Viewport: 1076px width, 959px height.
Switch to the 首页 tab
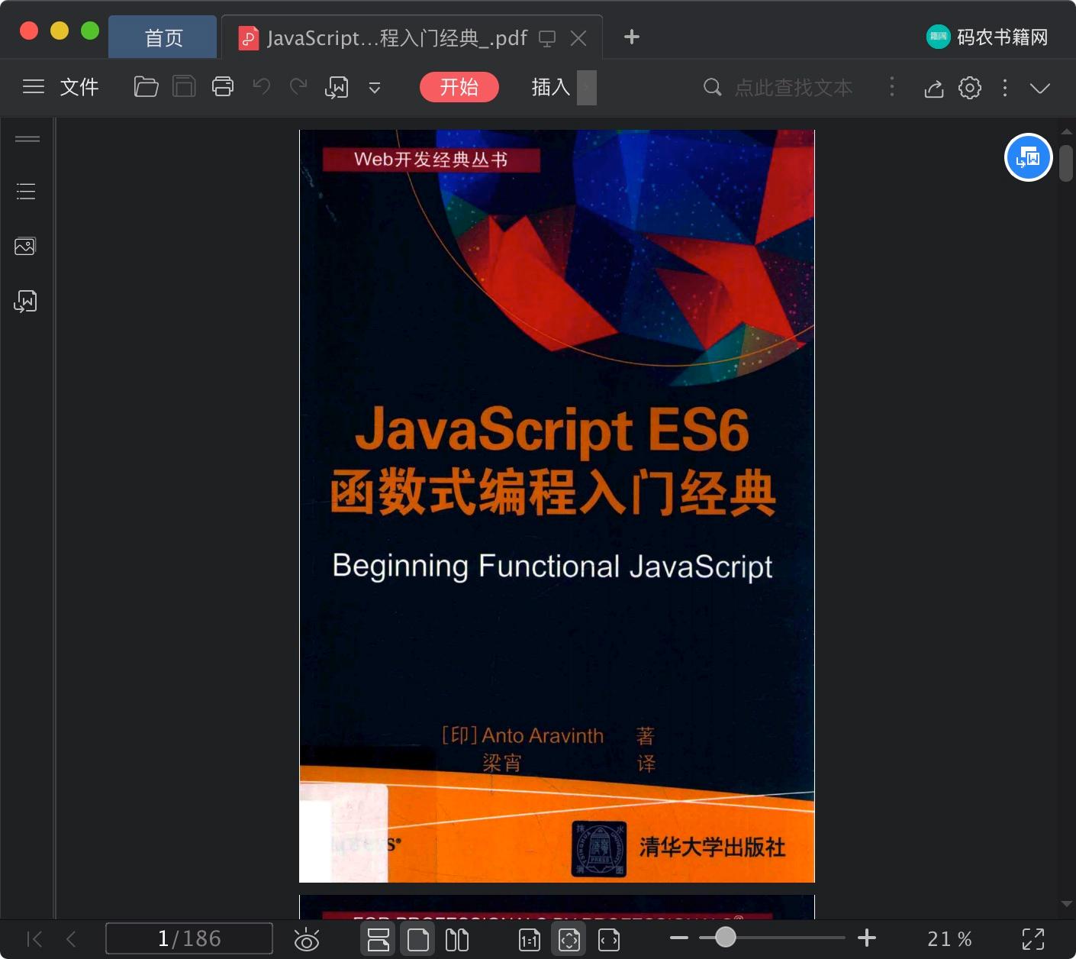163,37
